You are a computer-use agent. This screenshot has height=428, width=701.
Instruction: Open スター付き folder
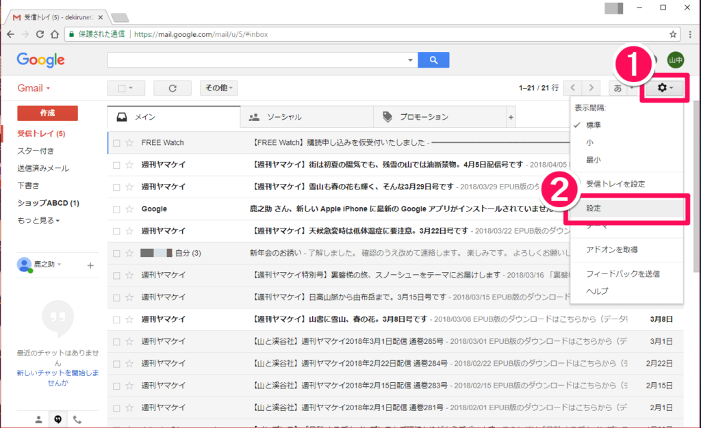coord(36,151)
